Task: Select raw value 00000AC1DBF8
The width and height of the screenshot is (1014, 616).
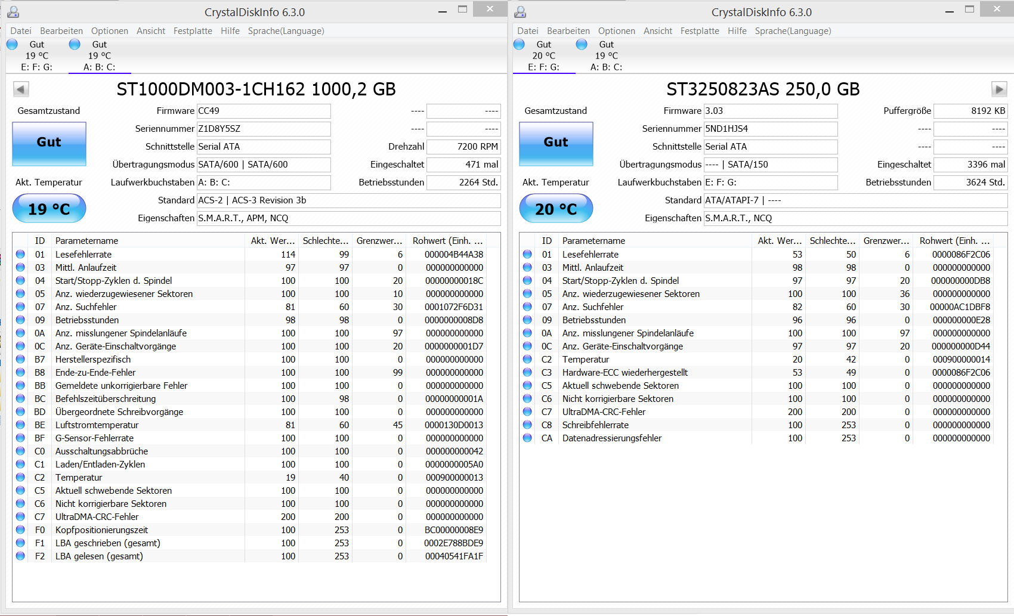Action: 960,307
